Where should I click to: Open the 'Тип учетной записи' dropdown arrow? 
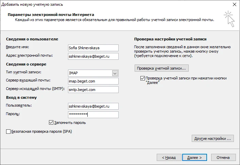tap(115, 73)
